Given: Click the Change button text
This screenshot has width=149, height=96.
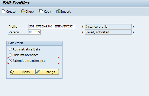Looking at the screenshot, I should click(50, 72).
